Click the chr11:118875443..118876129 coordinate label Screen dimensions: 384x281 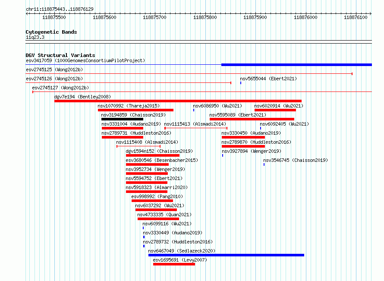tap(60, 9)
